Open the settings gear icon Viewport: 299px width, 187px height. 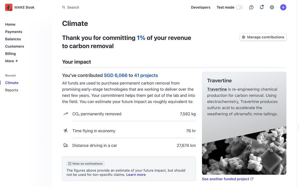[x=272, y=7]
